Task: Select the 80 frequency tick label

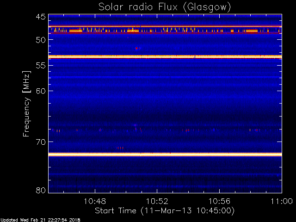Action: click(x=41, y=190)
